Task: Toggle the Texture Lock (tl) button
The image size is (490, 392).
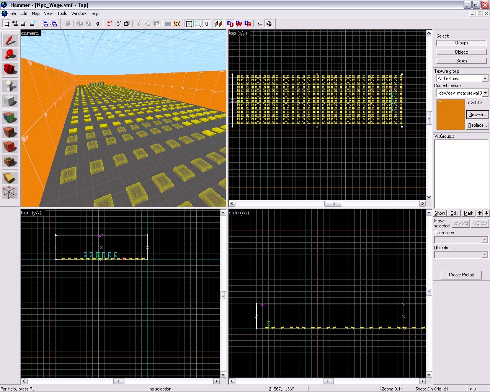Action: pos(206,24)
